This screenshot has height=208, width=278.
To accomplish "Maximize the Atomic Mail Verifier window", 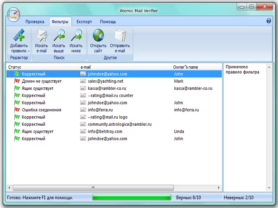I will pos(252,7).
